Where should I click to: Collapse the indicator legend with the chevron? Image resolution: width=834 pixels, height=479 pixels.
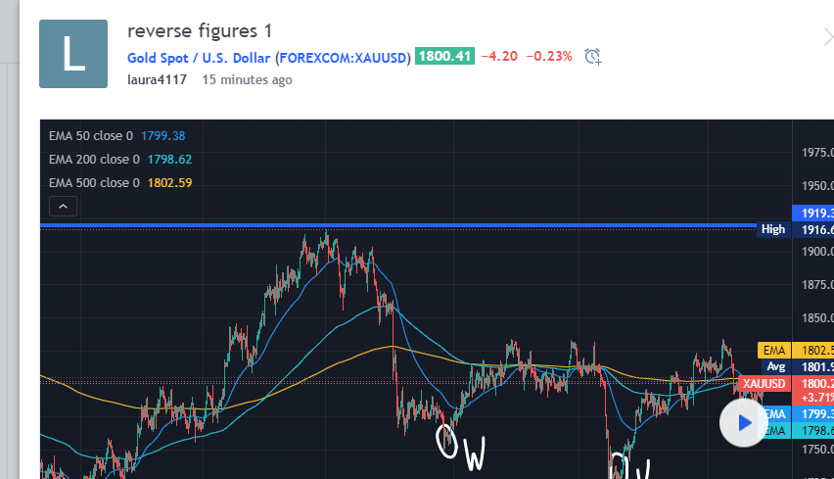pyautogui.click(x=62, y=207)
